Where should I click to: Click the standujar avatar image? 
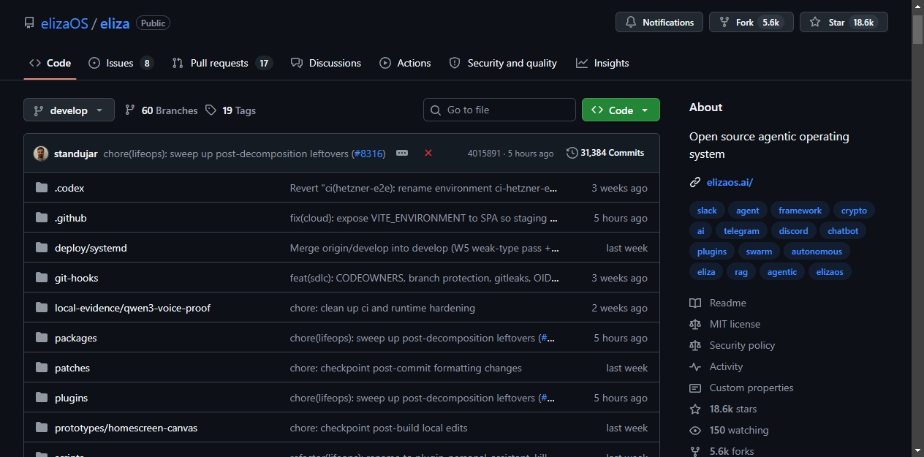pos(41,154)
